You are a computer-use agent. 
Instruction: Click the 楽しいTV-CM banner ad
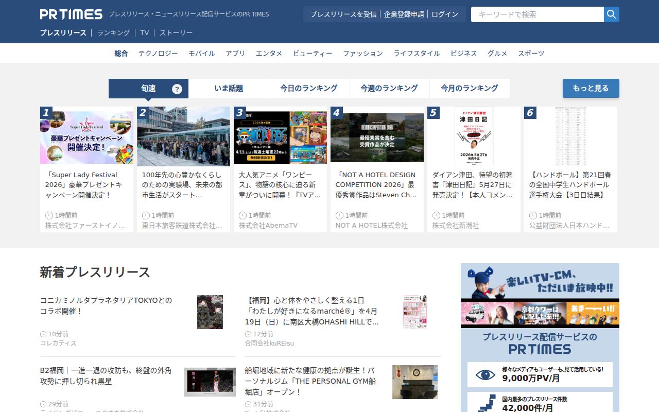click(540, 296)
